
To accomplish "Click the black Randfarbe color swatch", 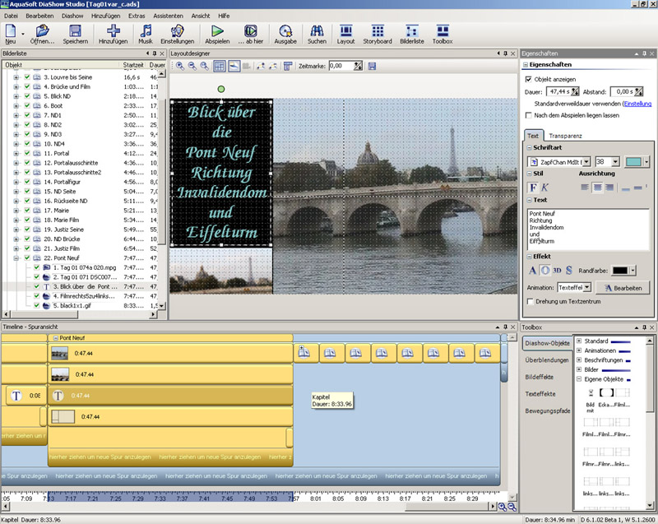I will (619, 271).
